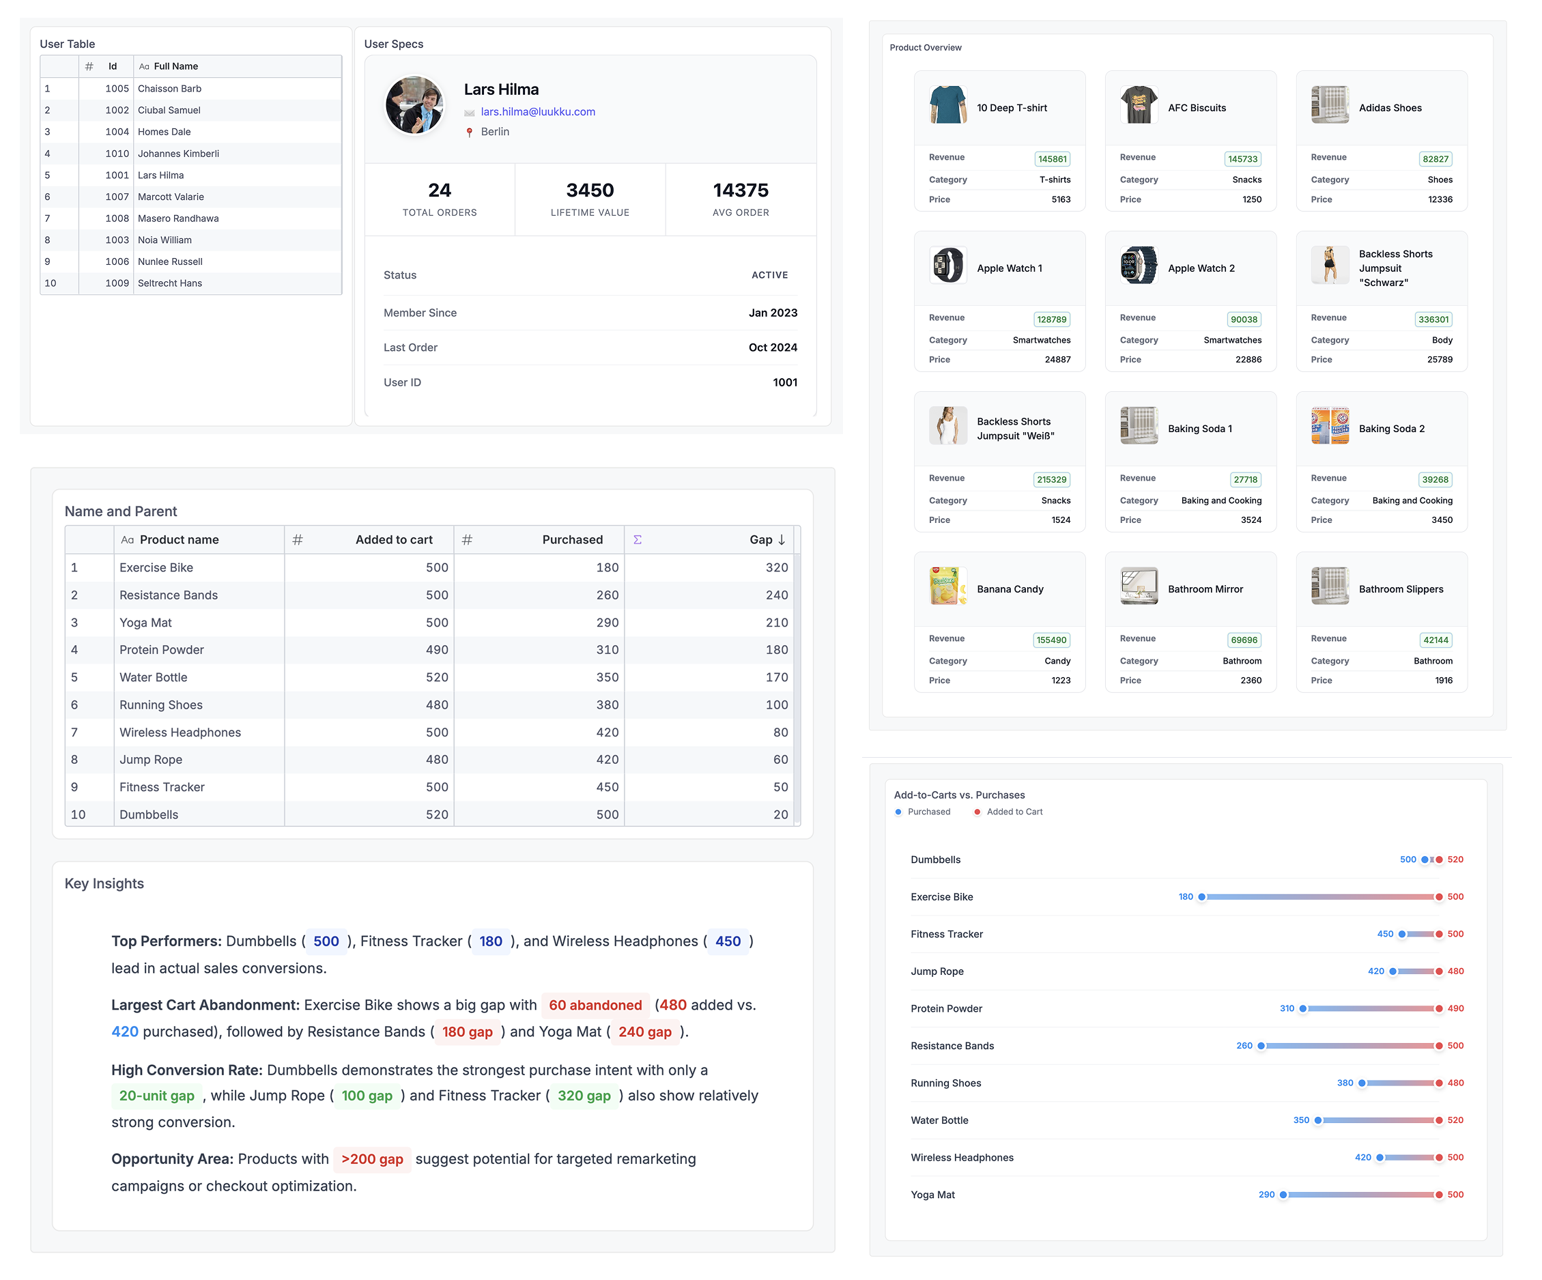This screenshot has width=1542, height=1280.
Task: Click the highlighted 60 abandoned text in Key Insights
Action: coord(595,1006)
